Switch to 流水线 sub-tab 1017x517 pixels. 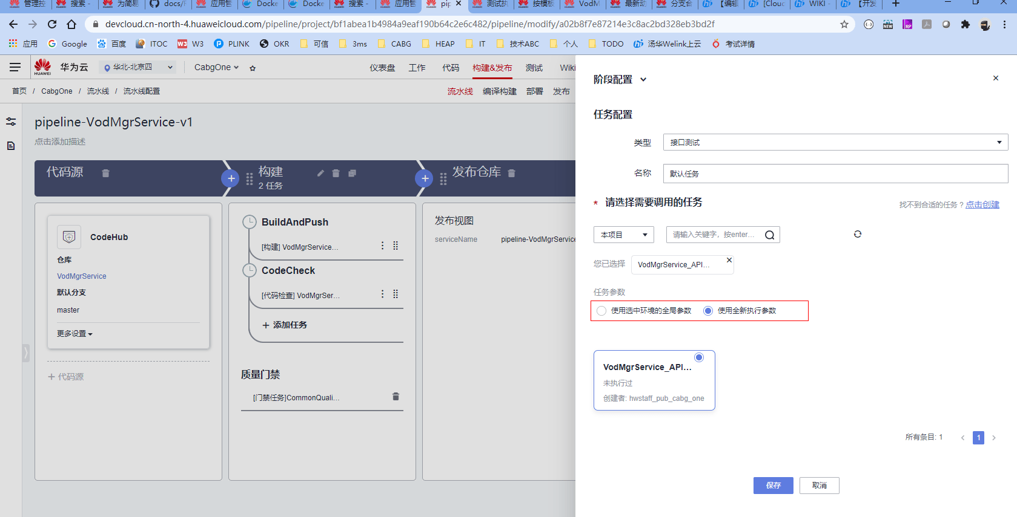460,91
